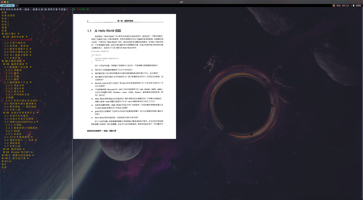Jump to section 2.2.5 目标代码生成与优化
Viewport: 363px width, 200px height.
click(21, 100)
